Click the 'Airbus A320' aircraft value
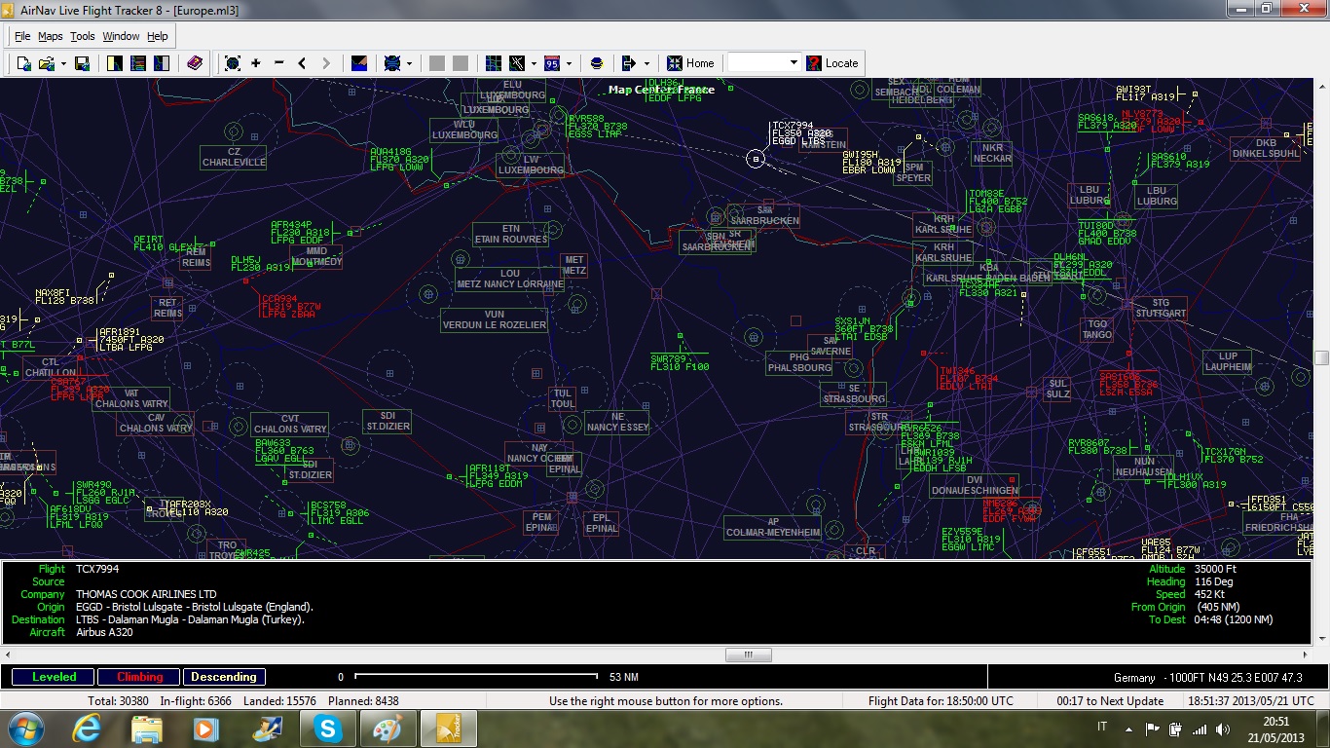This screenshot has width=1330, height=748. point(104,632)
